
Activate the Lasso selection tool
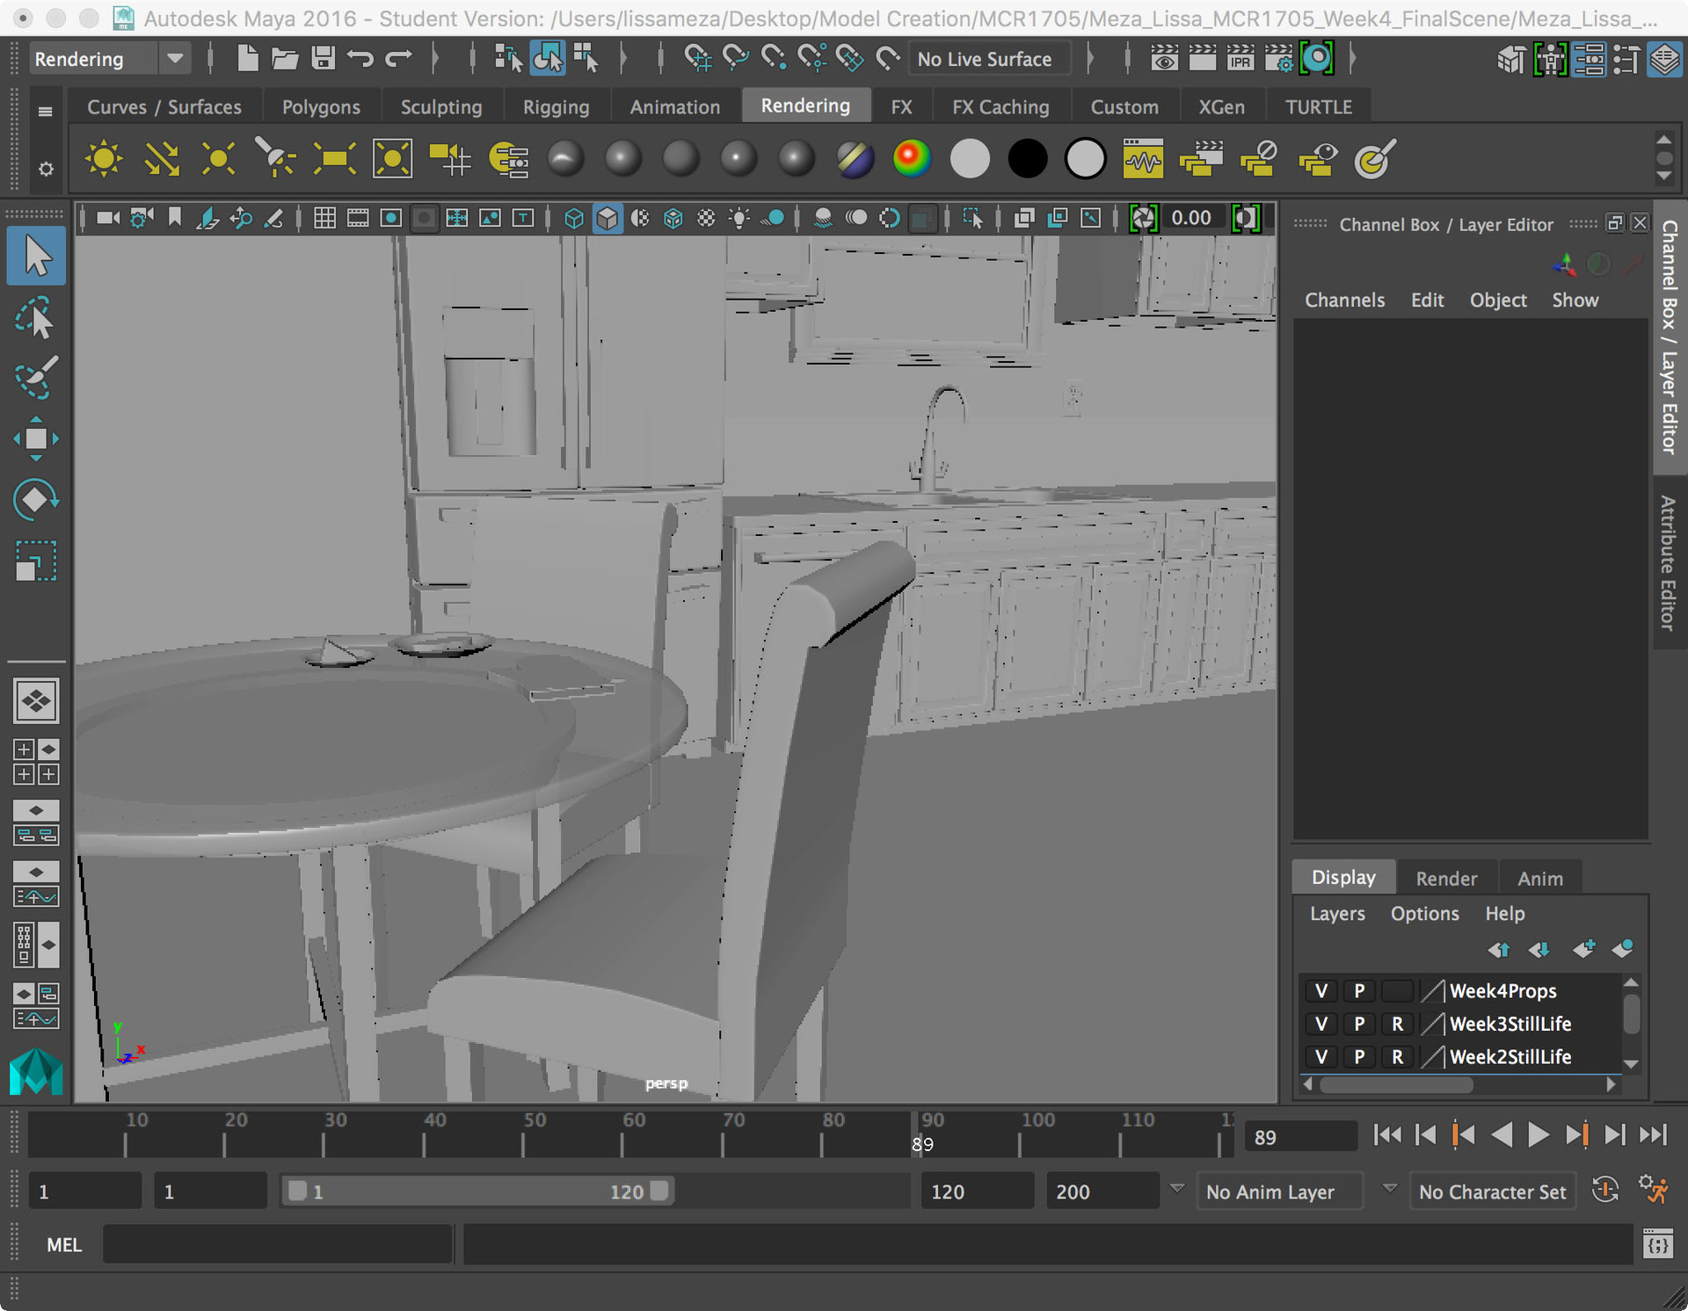pos(35,317)
